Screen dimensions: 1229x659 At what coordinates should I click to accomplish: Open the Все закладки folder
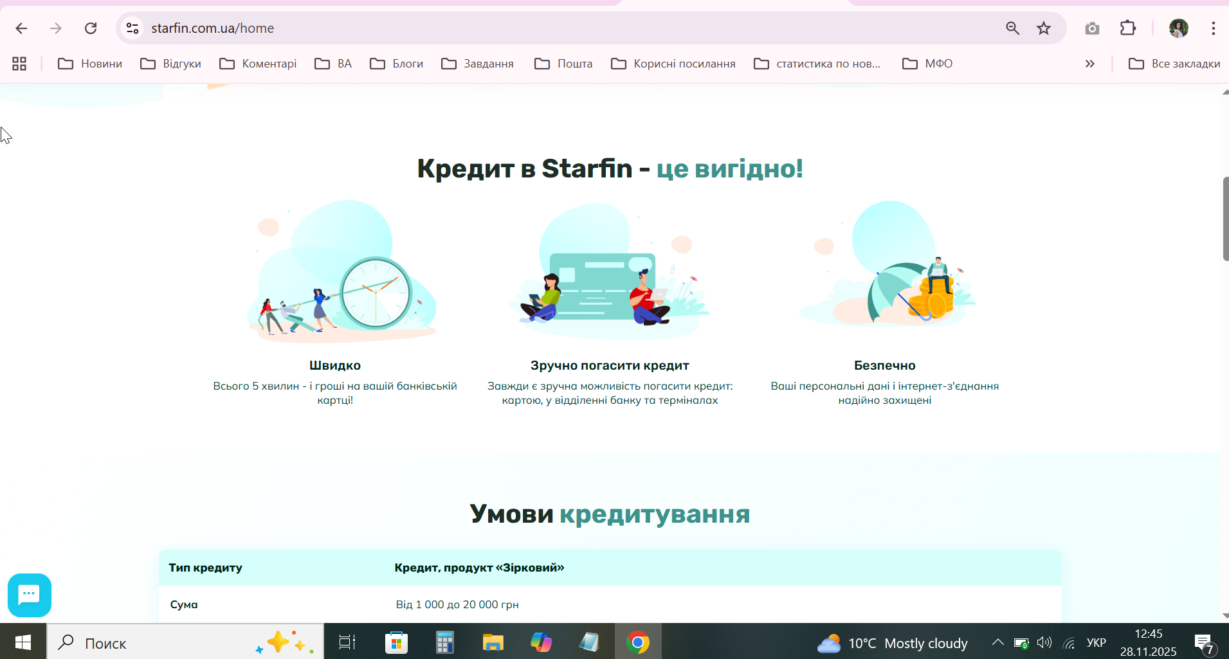[x=1174, y=64]
